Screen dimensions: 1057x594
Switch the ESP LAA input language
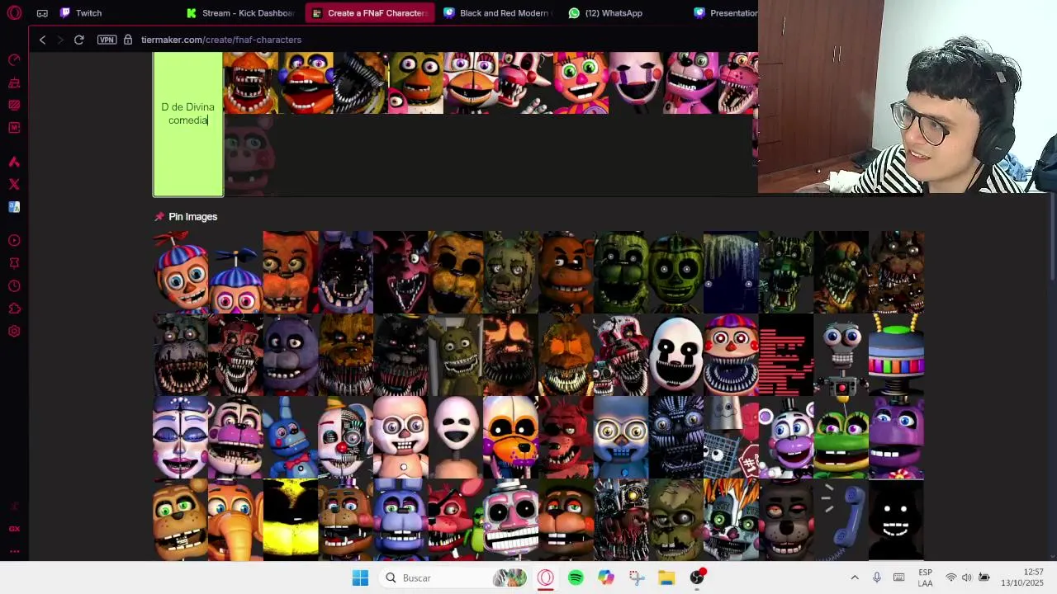tap(925, 578)
